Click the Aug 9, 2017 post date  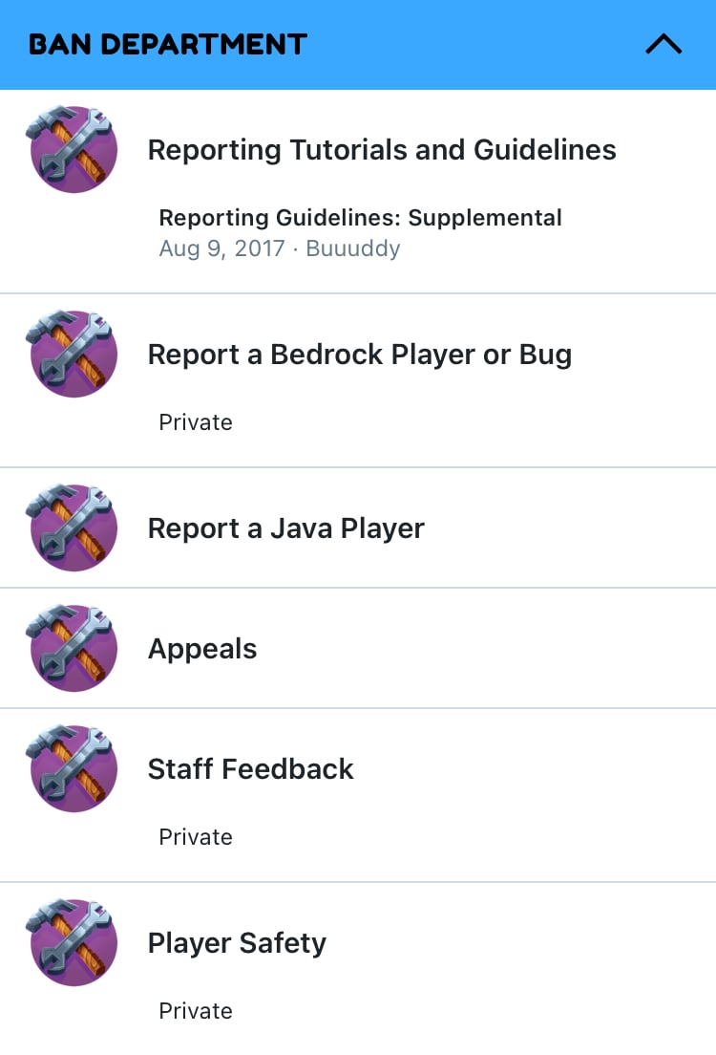(221, 249)
